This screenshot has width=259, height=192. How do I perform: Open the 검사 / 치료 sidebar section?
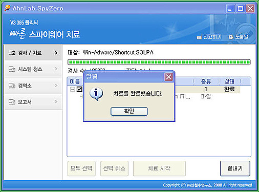click(33, 53)
